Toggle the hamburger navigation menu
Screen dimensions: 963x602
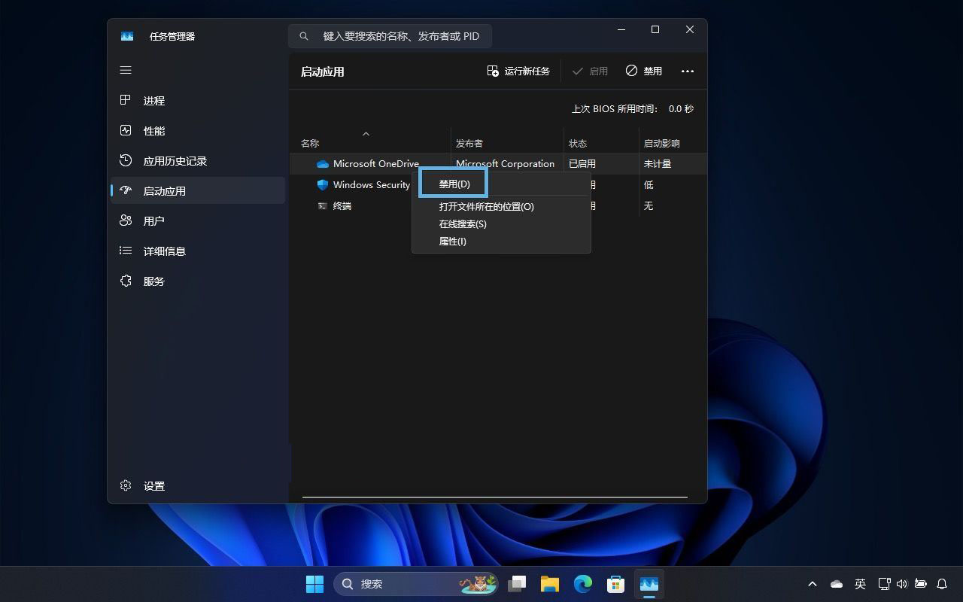pyautogui.click(x=126, y=70)
